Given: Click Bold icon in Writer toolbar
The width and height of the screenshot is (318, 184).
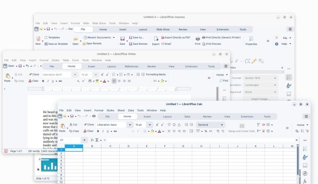Looking at the screenshot, I should click(x=43, y=81).
